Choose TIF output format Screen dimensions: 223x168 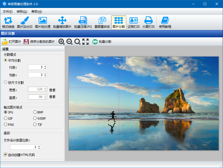pyautogui.click(x=38, y=125)
